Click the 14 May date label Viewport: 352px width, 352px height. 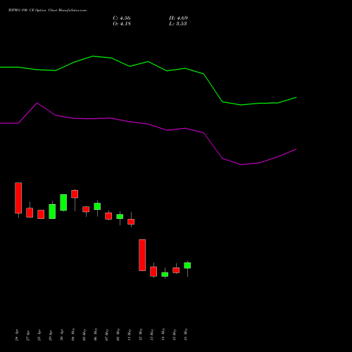click(x=163, y=334)
